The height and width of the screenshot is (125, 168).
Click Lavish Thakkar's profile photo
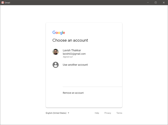pos(55,52)
